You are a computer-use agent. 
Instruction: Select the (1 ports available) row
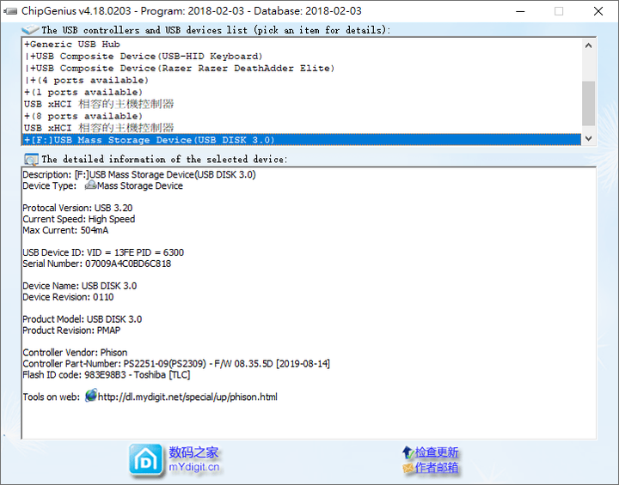coord(301,92)
